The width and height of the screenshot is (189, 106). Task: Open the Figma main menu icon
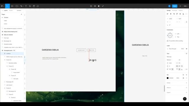pyautogui.click(x=2, y=6)
